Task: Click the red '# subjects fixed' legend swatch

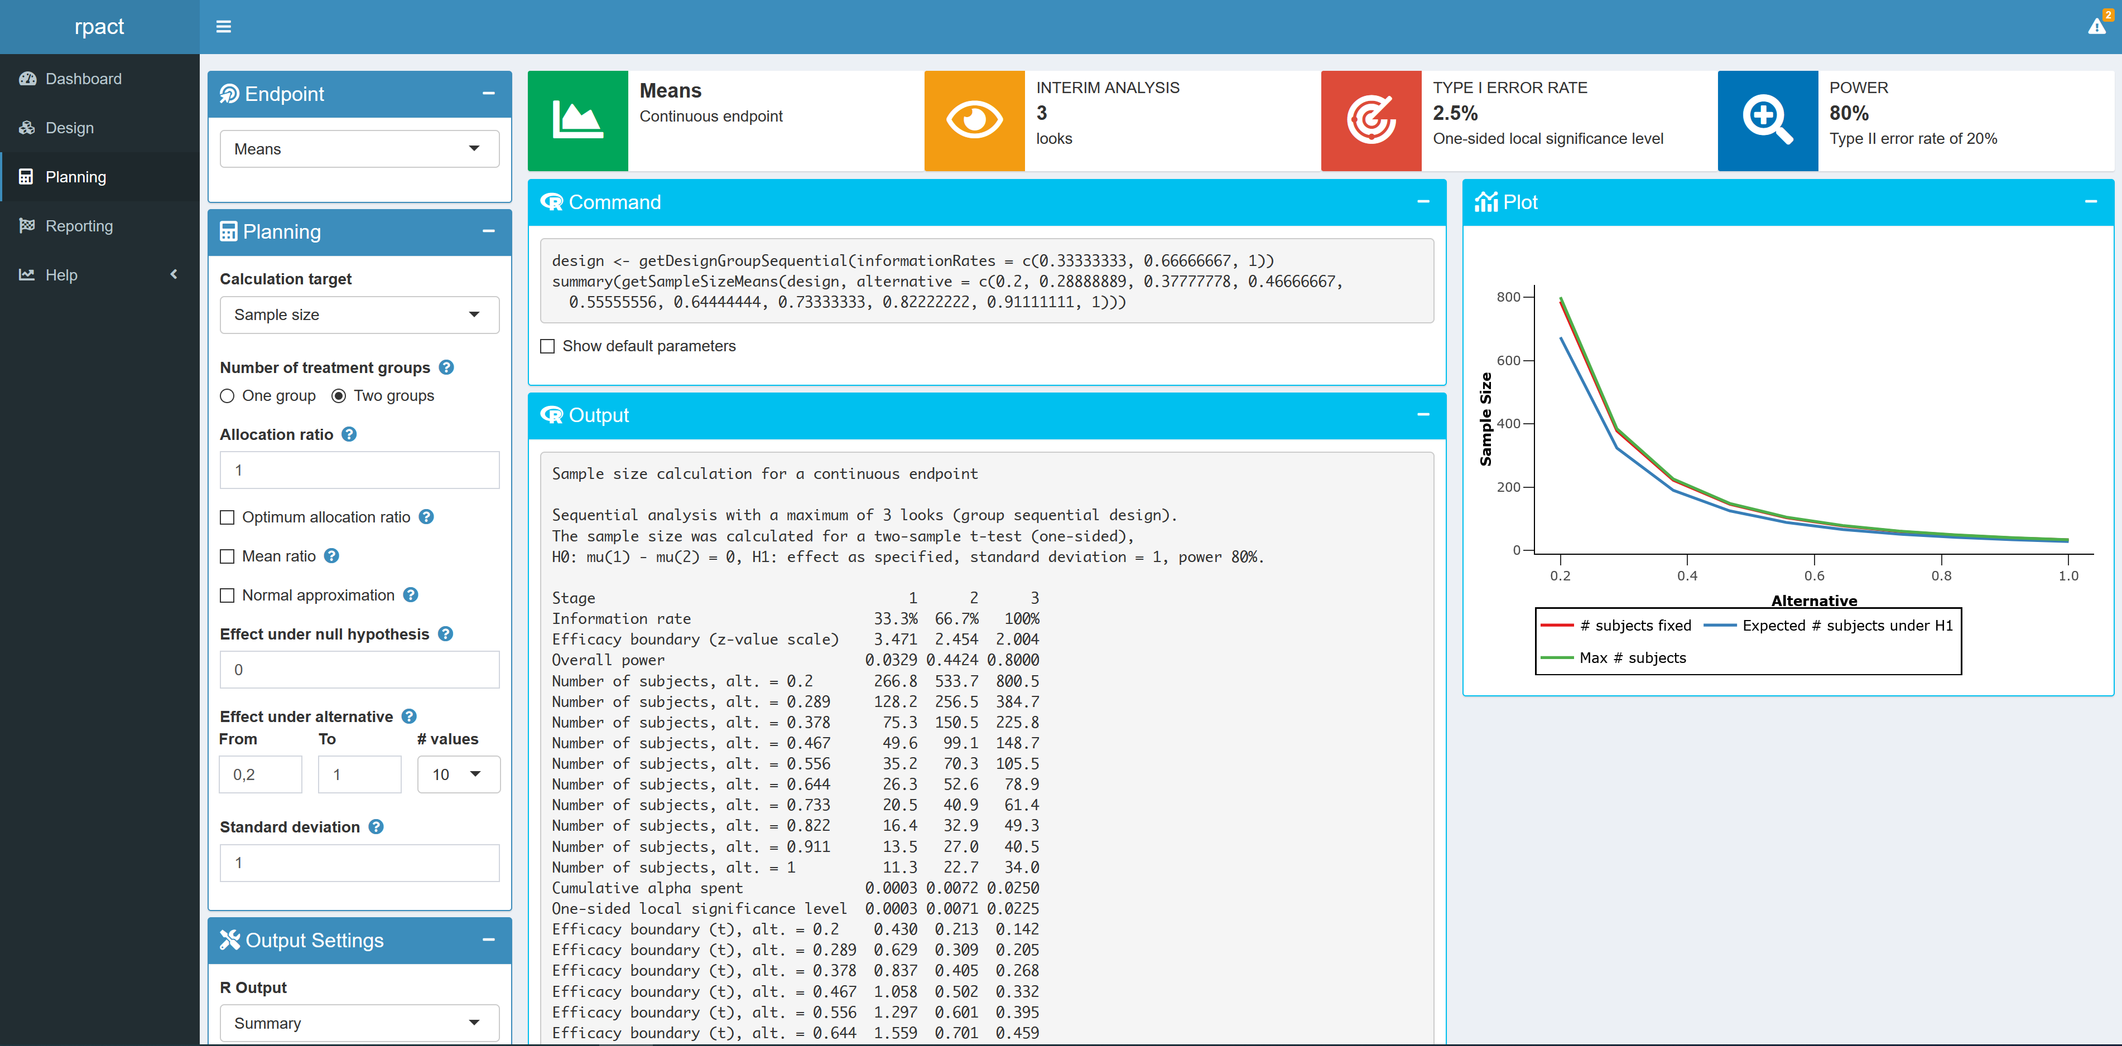Action: [1557, 626]
